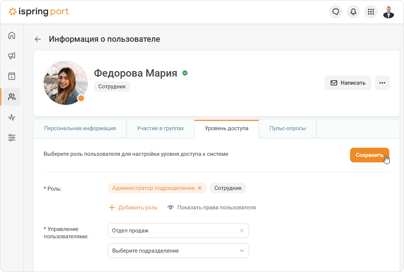This screenshot has width=404, height=272.
Task: Open the settings sliders sidebar icon
Action: click(x=12, y=138)
